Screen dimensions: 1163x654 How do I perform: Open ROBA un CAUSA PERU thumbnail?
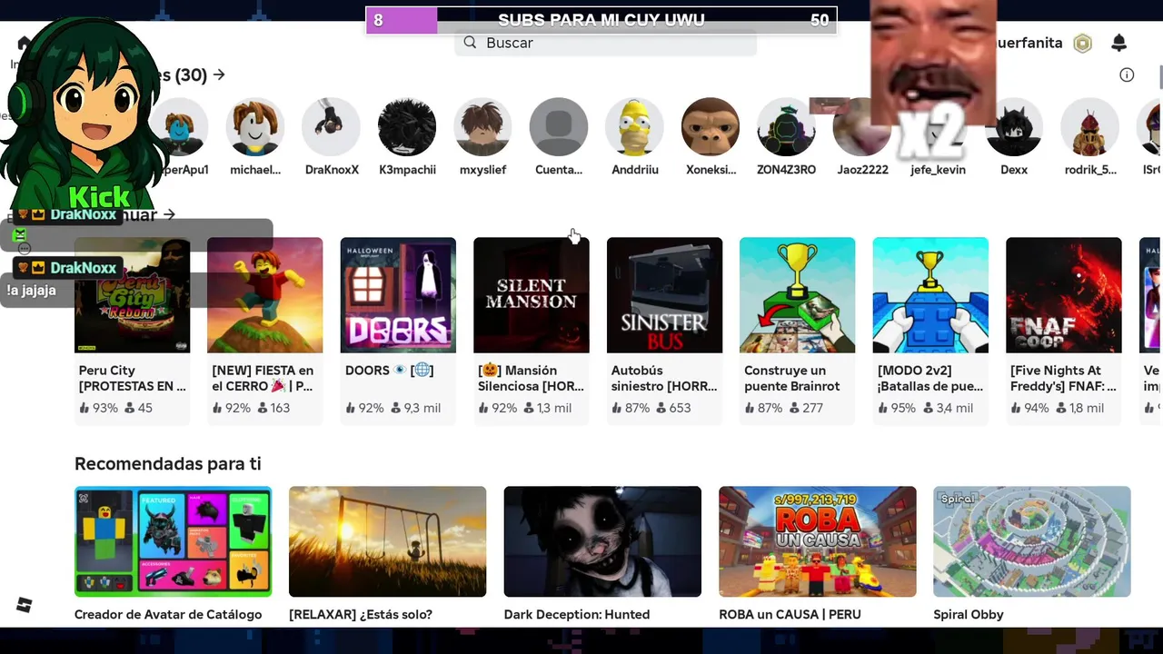818,541
